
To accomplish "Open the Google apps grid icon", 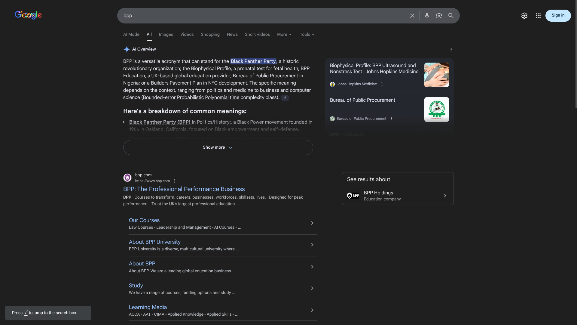I will click(538, 16).
